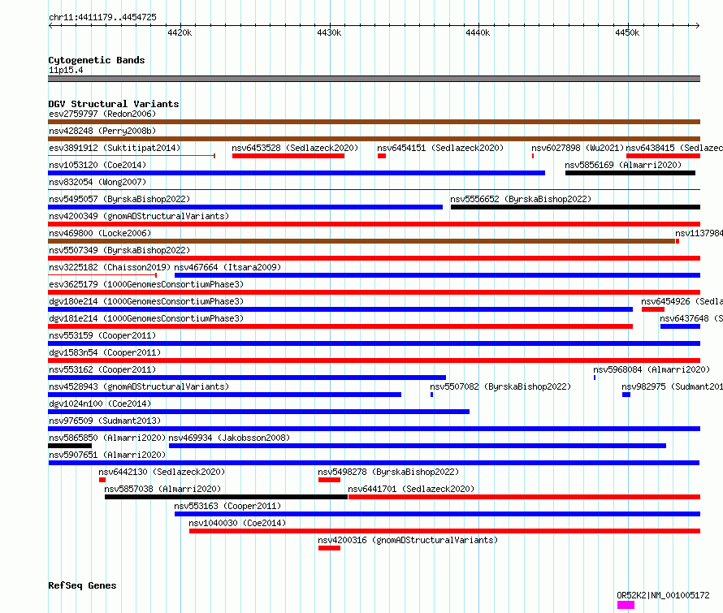Click nsv5495057 (ByrskaBishop2022) label
The width and height of the screenshot is (723, 613).
pos(119,199)
